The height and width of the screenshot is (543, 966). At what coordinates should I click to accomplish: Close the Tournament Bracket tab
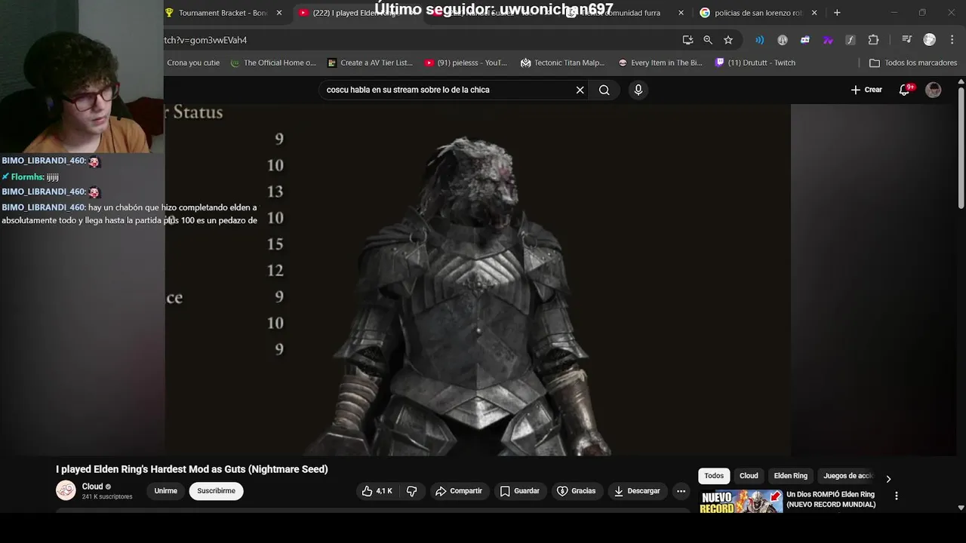pos(279,13)
